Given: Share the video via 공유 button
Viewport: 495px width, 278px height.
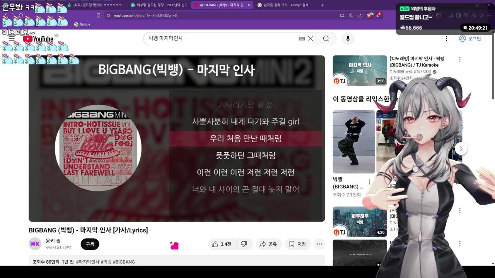Looking at the screenshot, I should pyautogui.click(x=268, y=244).
